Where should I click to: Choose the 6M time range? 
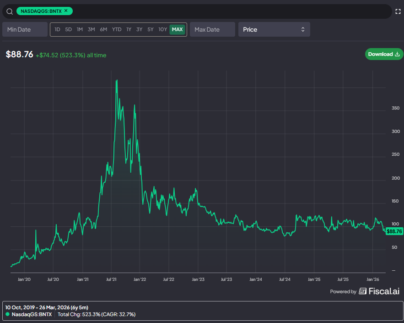pos(103,29)
